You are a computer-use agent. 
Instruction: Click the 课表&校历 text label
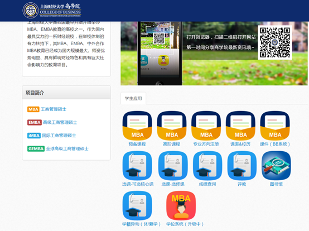coord(240,145)
